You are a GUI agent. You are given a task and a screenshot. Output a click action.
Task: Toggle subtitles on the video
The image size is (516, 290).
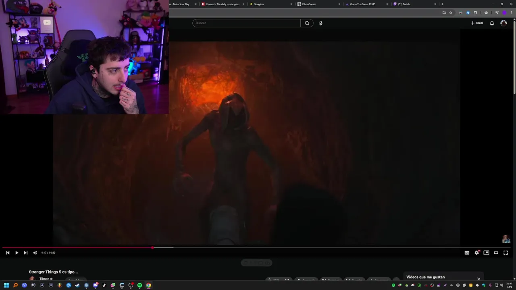click(467, 253)
